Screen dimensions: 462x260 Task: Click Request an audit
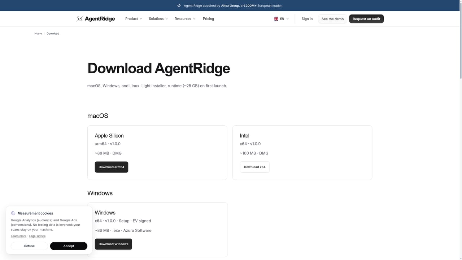pos(366,19)
